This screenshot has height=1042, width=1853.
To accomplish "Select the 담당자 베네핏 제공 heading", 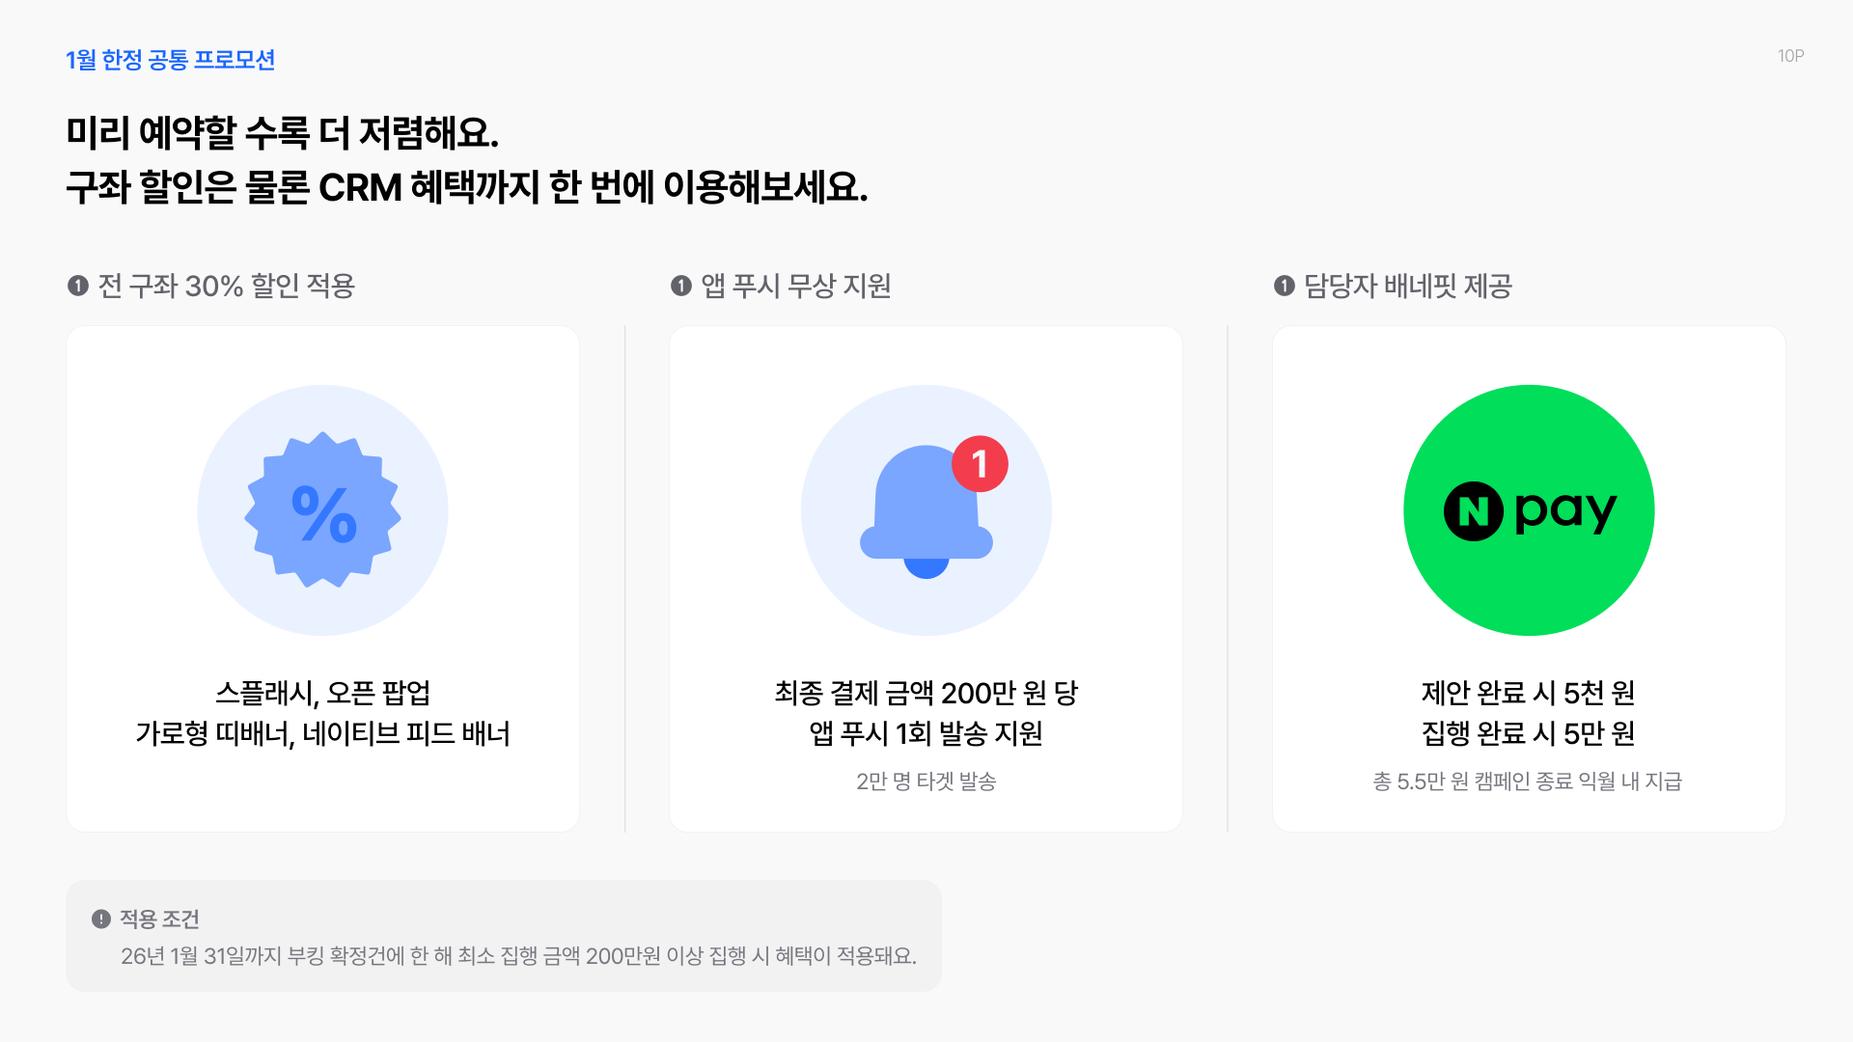I will click(1408, 286).
